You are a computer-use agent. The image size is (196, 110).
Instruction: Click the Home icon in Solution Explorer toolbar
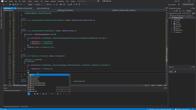click(175, 11)
